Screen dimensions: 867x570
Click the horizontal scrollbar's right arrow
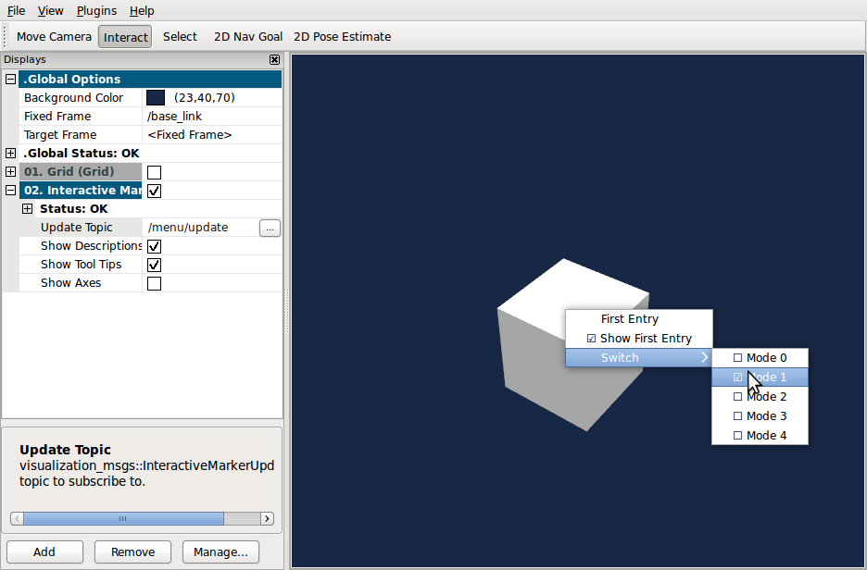point(267,519)
